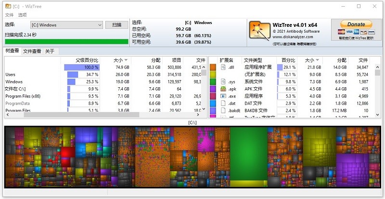The height and width of the screenshot is (199, 385).
Task: Select the 文件在 C:\ row
Action: pyautogui.click(x=103, y=89)
